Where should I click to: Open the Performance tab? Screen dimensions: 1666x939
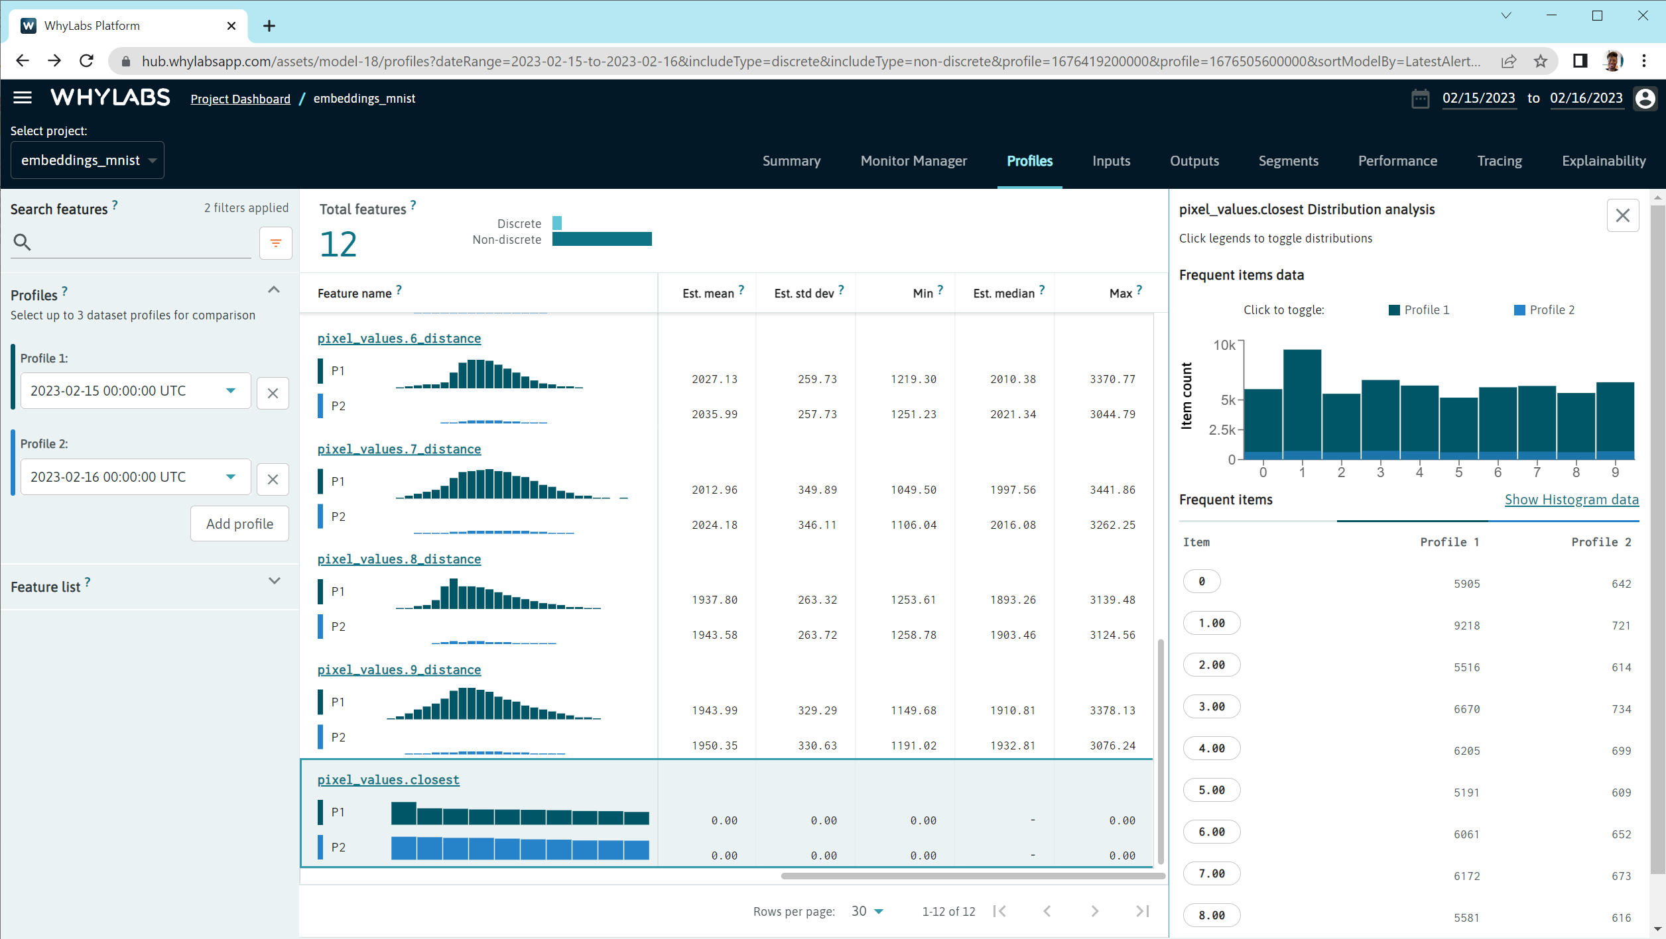pyautogui.click(x=1397, y=161)
